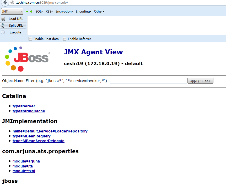Enable the Referrer checkbox
Image resolution: width=226 pixels, height=186 pixels.
click(64, 39)
